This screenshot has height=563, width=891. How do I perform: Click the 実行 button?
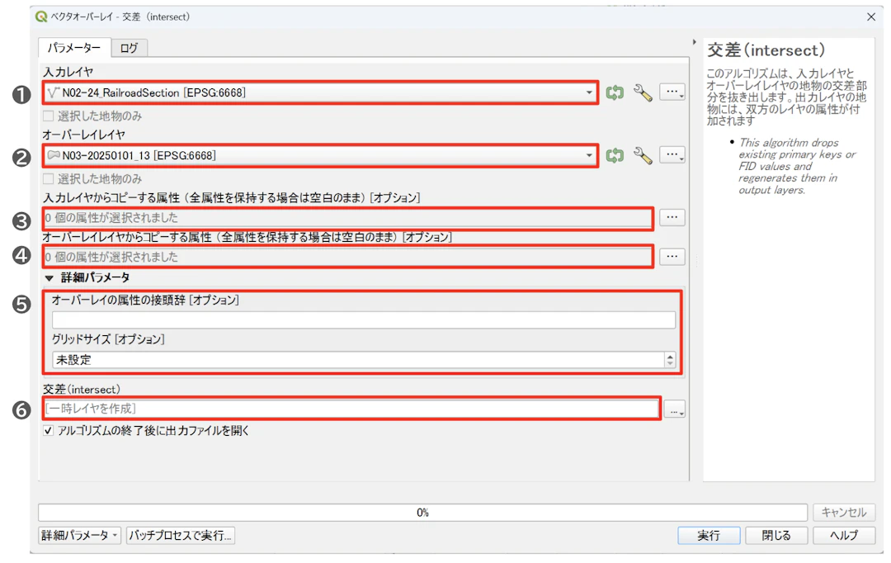(x=708, y=535)
